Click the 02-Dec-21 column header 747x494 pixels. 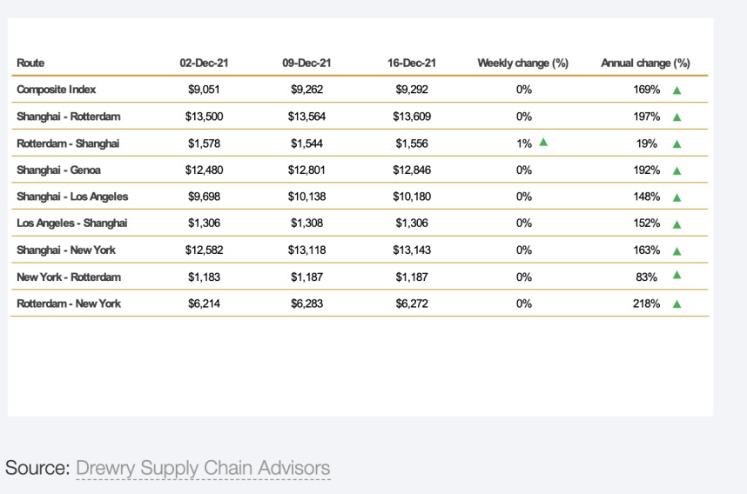point(205,63)
